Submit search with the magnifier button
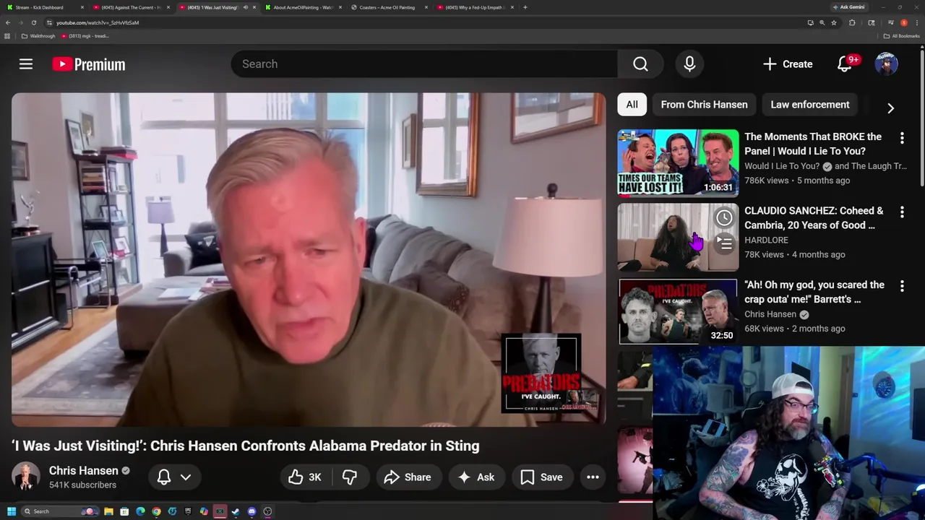This screenshot has height=520, width=925. [640, 64]
